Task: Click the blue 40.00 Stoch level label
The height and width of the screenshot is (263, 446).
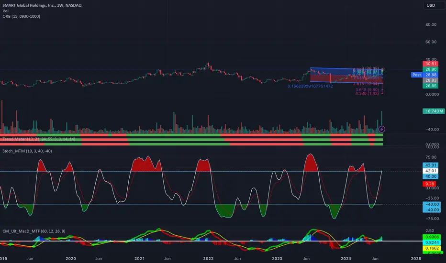Action: point(431,176)
